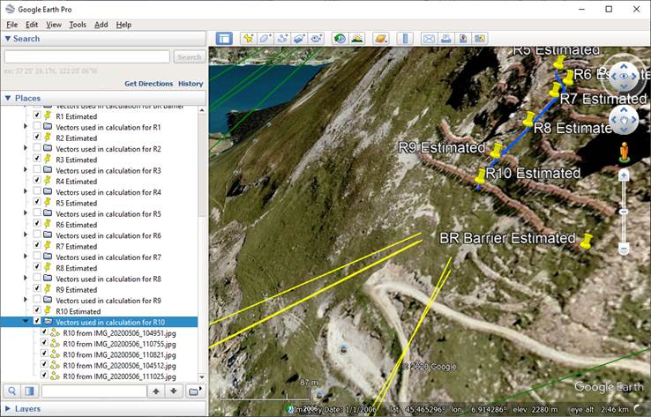Click the Get Directions link

click(148, 84)
